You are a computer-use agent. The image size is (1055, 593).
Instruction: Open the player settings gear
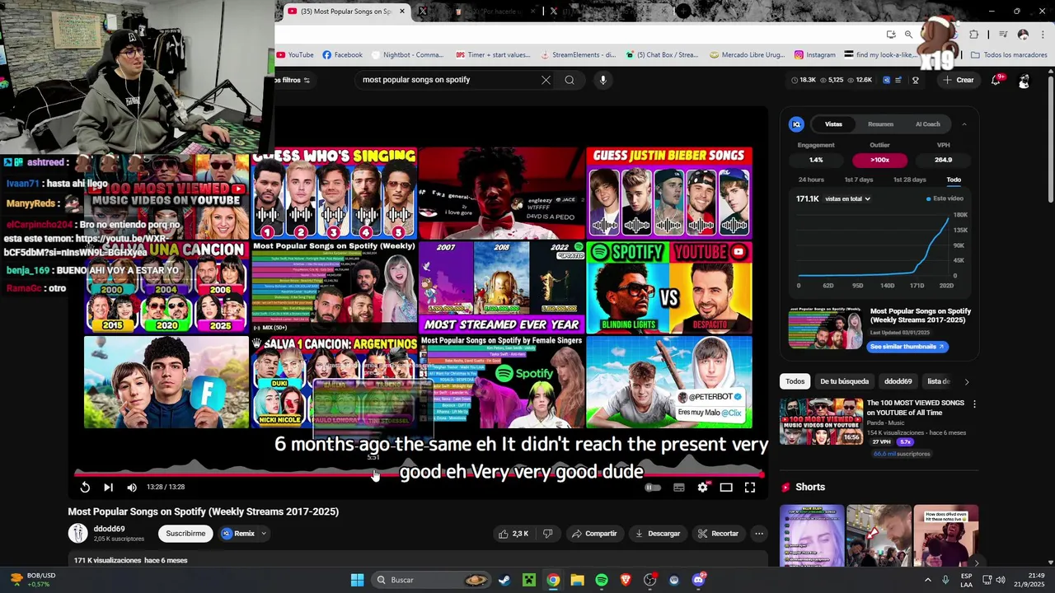(x=702, y=488)
